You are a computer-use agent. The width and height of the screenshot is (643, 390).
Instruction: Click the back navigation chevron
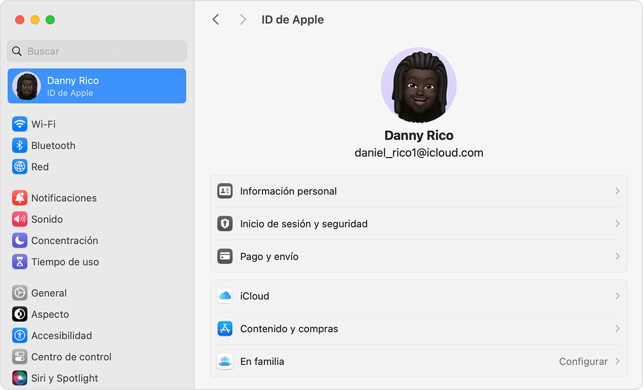pos(216,19)
